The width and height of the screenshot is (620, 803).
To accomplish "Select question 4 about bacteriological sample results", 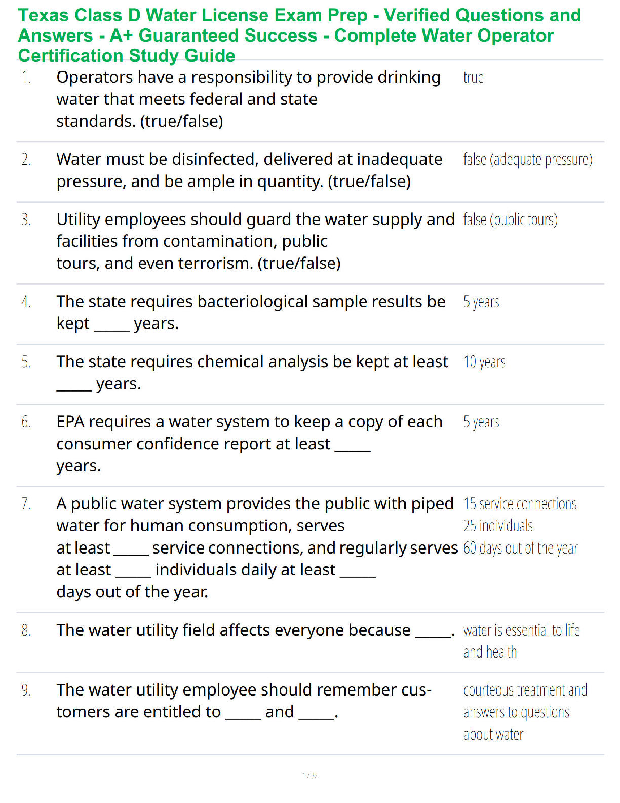I will coord(251,312).
